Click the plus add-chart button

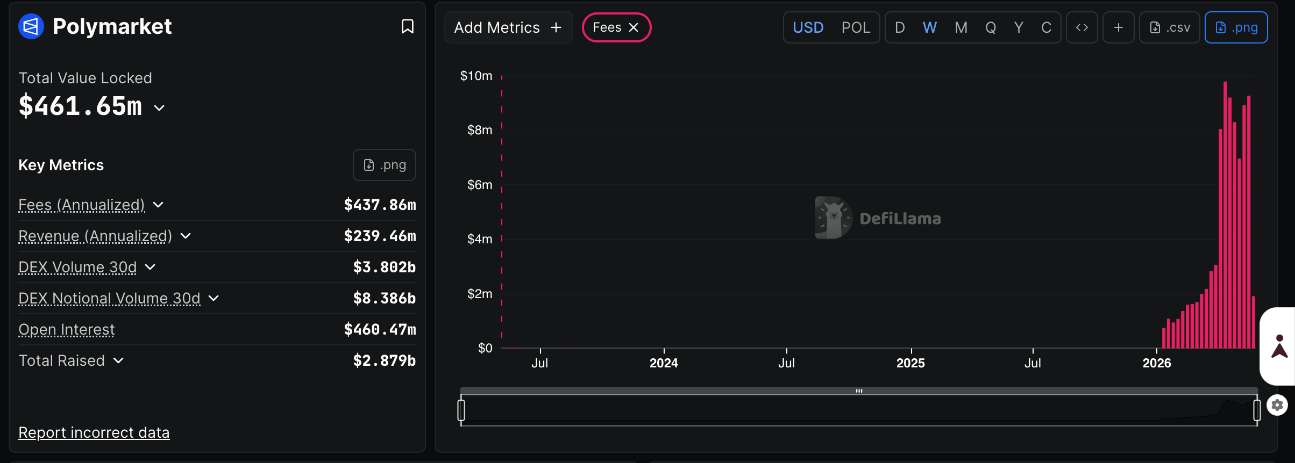coord(1119,27)
